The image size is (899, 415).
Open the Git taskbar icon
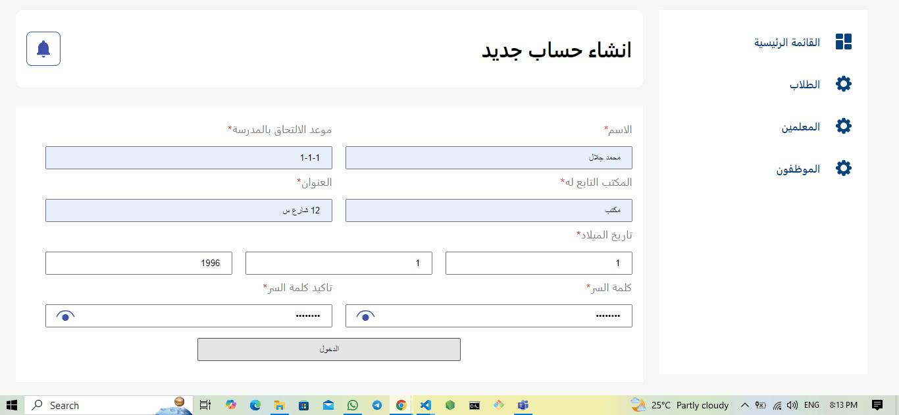[x=499, y=405]
